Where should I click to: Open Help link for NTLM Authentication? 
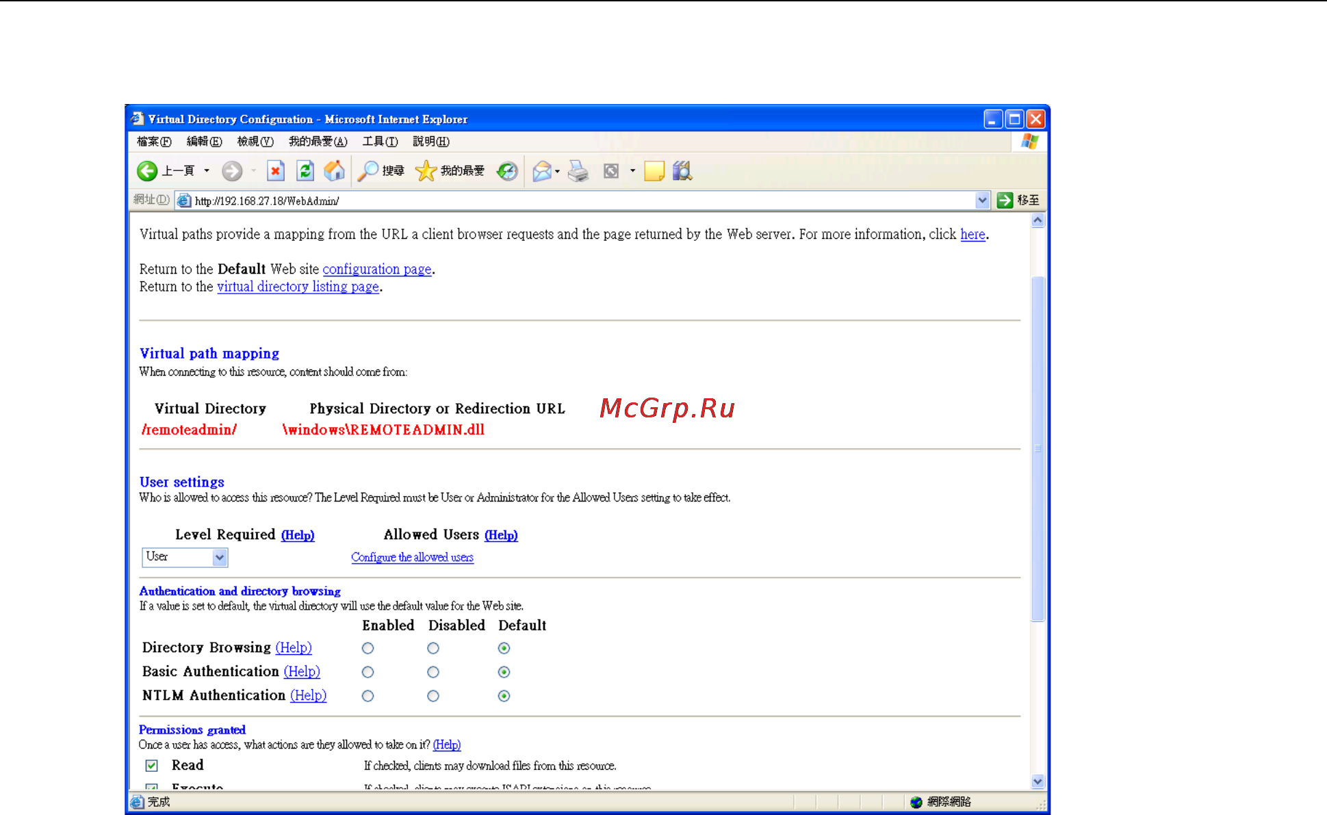click(x=308, y=696)
